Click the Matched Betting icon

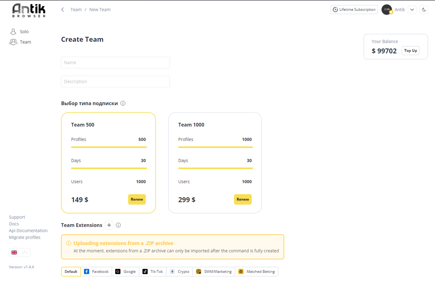click(241, 271)
